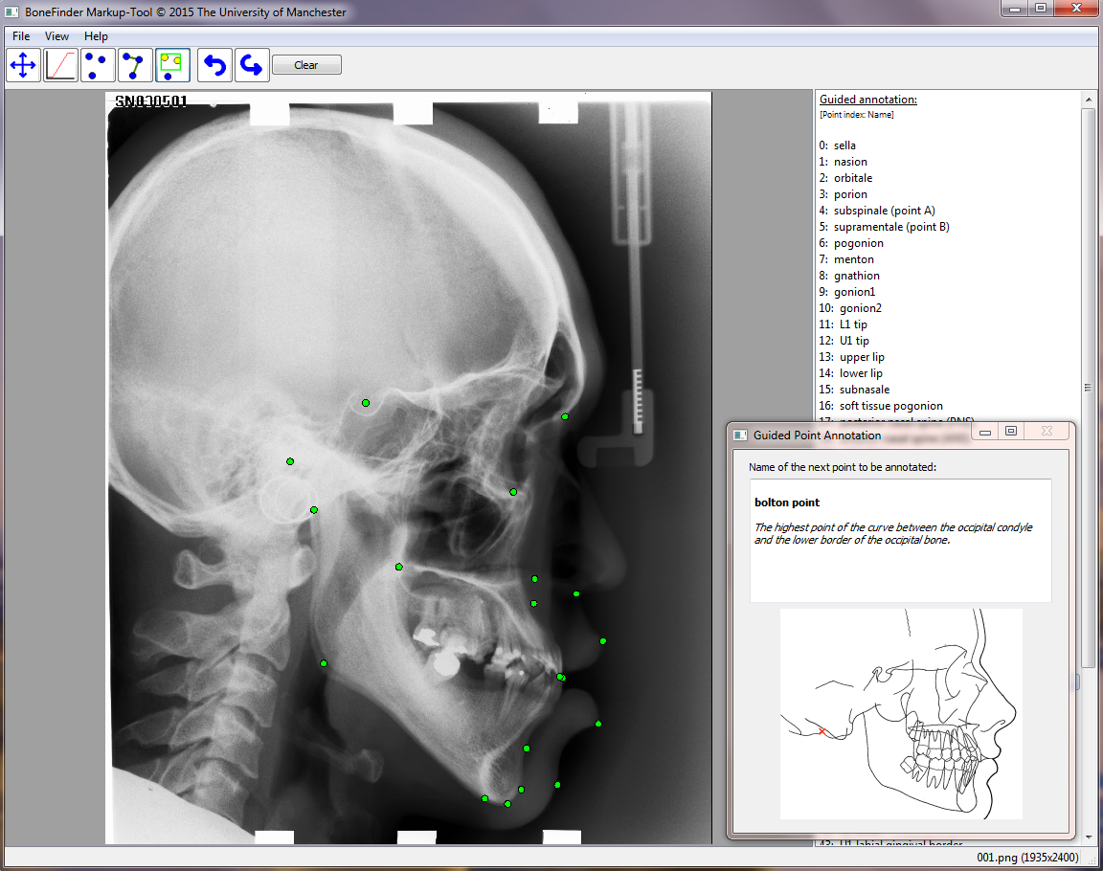The width and height of the screenshot is (1103, 871).
Task: Click the sella entry in the list
Action: [x=844, y=145]
